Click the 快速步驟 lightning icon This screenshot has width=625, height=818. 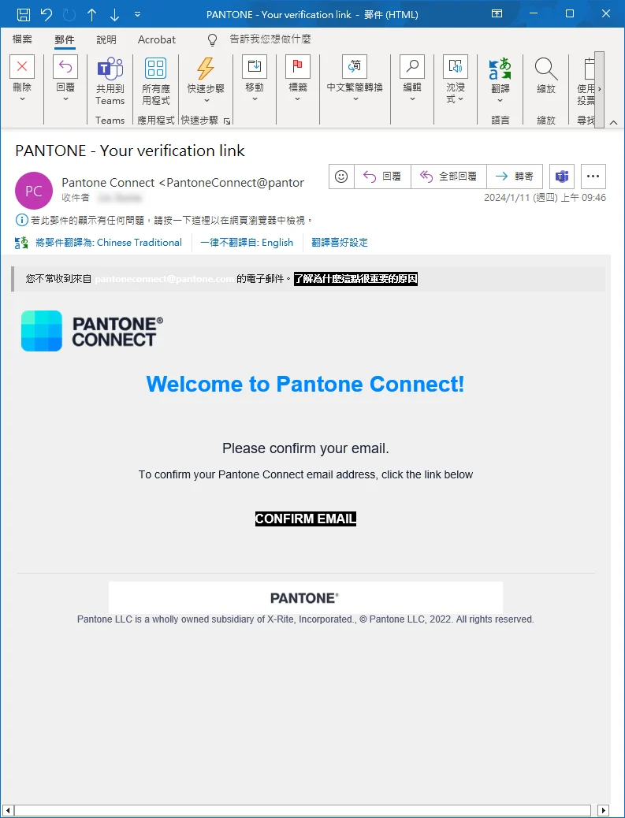(x=206, y=68)
